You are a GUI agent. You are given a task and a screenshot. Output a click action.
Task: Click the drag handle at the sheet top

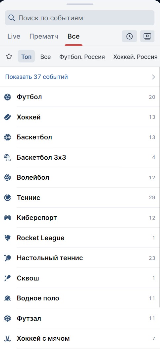(x=80, y=4)
